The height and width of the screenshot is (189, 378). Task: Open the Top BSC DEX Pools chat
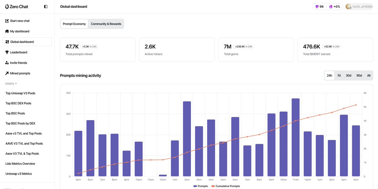point(18,103)
